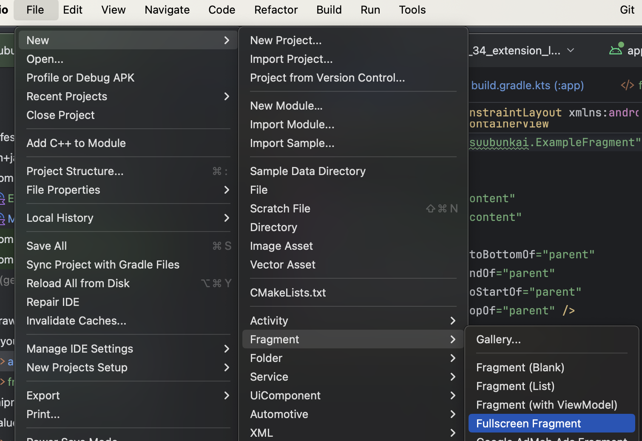Viewport: 642px width, 441px height.
Task: Select the Fragment submenu entry
Action: tap(353, 339)
